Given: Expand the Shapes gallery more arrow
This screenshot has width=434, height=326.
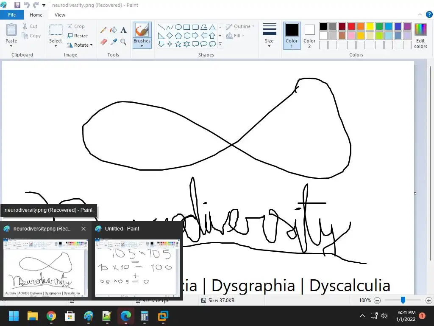Looking at the screenshot, I should (220, 44).
